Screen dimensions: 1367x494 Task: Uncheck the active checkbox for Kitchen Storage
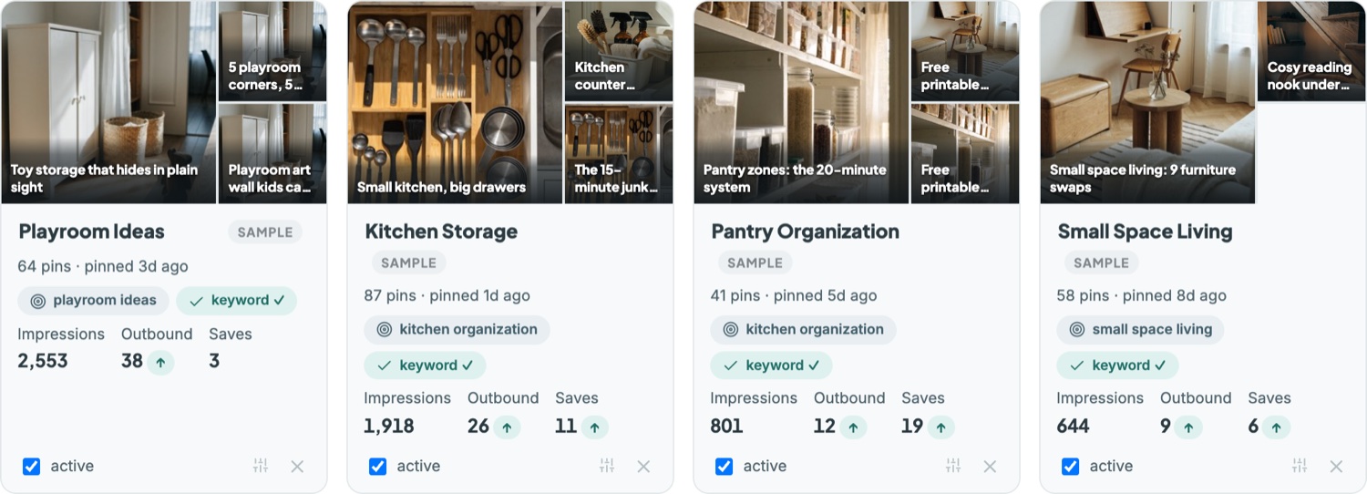(378, 467)
